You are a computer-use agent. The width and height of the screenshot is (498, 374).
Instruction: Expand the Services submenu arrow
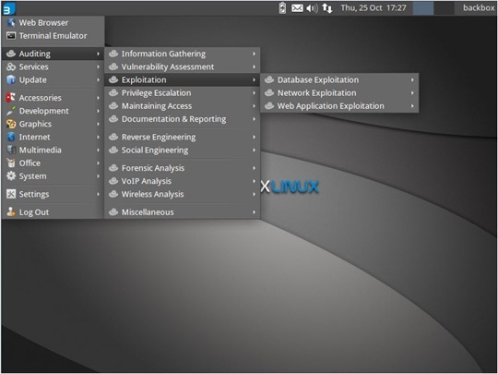tap(98, 66)
